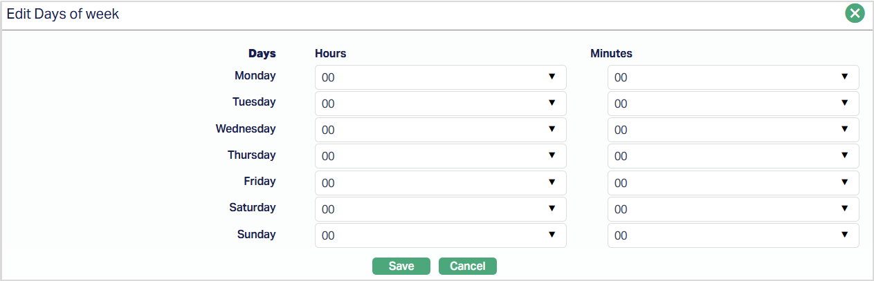Open the Thursday hours dropdown
Screen dimensions: 874x281
point(440,156)
